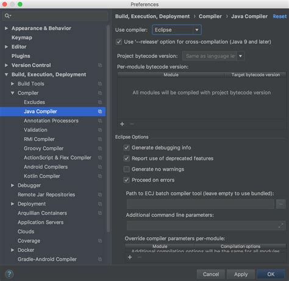Focus the preferences search field
The width and height of the screenshot is (289, 281).
click(x=55, y=16)
